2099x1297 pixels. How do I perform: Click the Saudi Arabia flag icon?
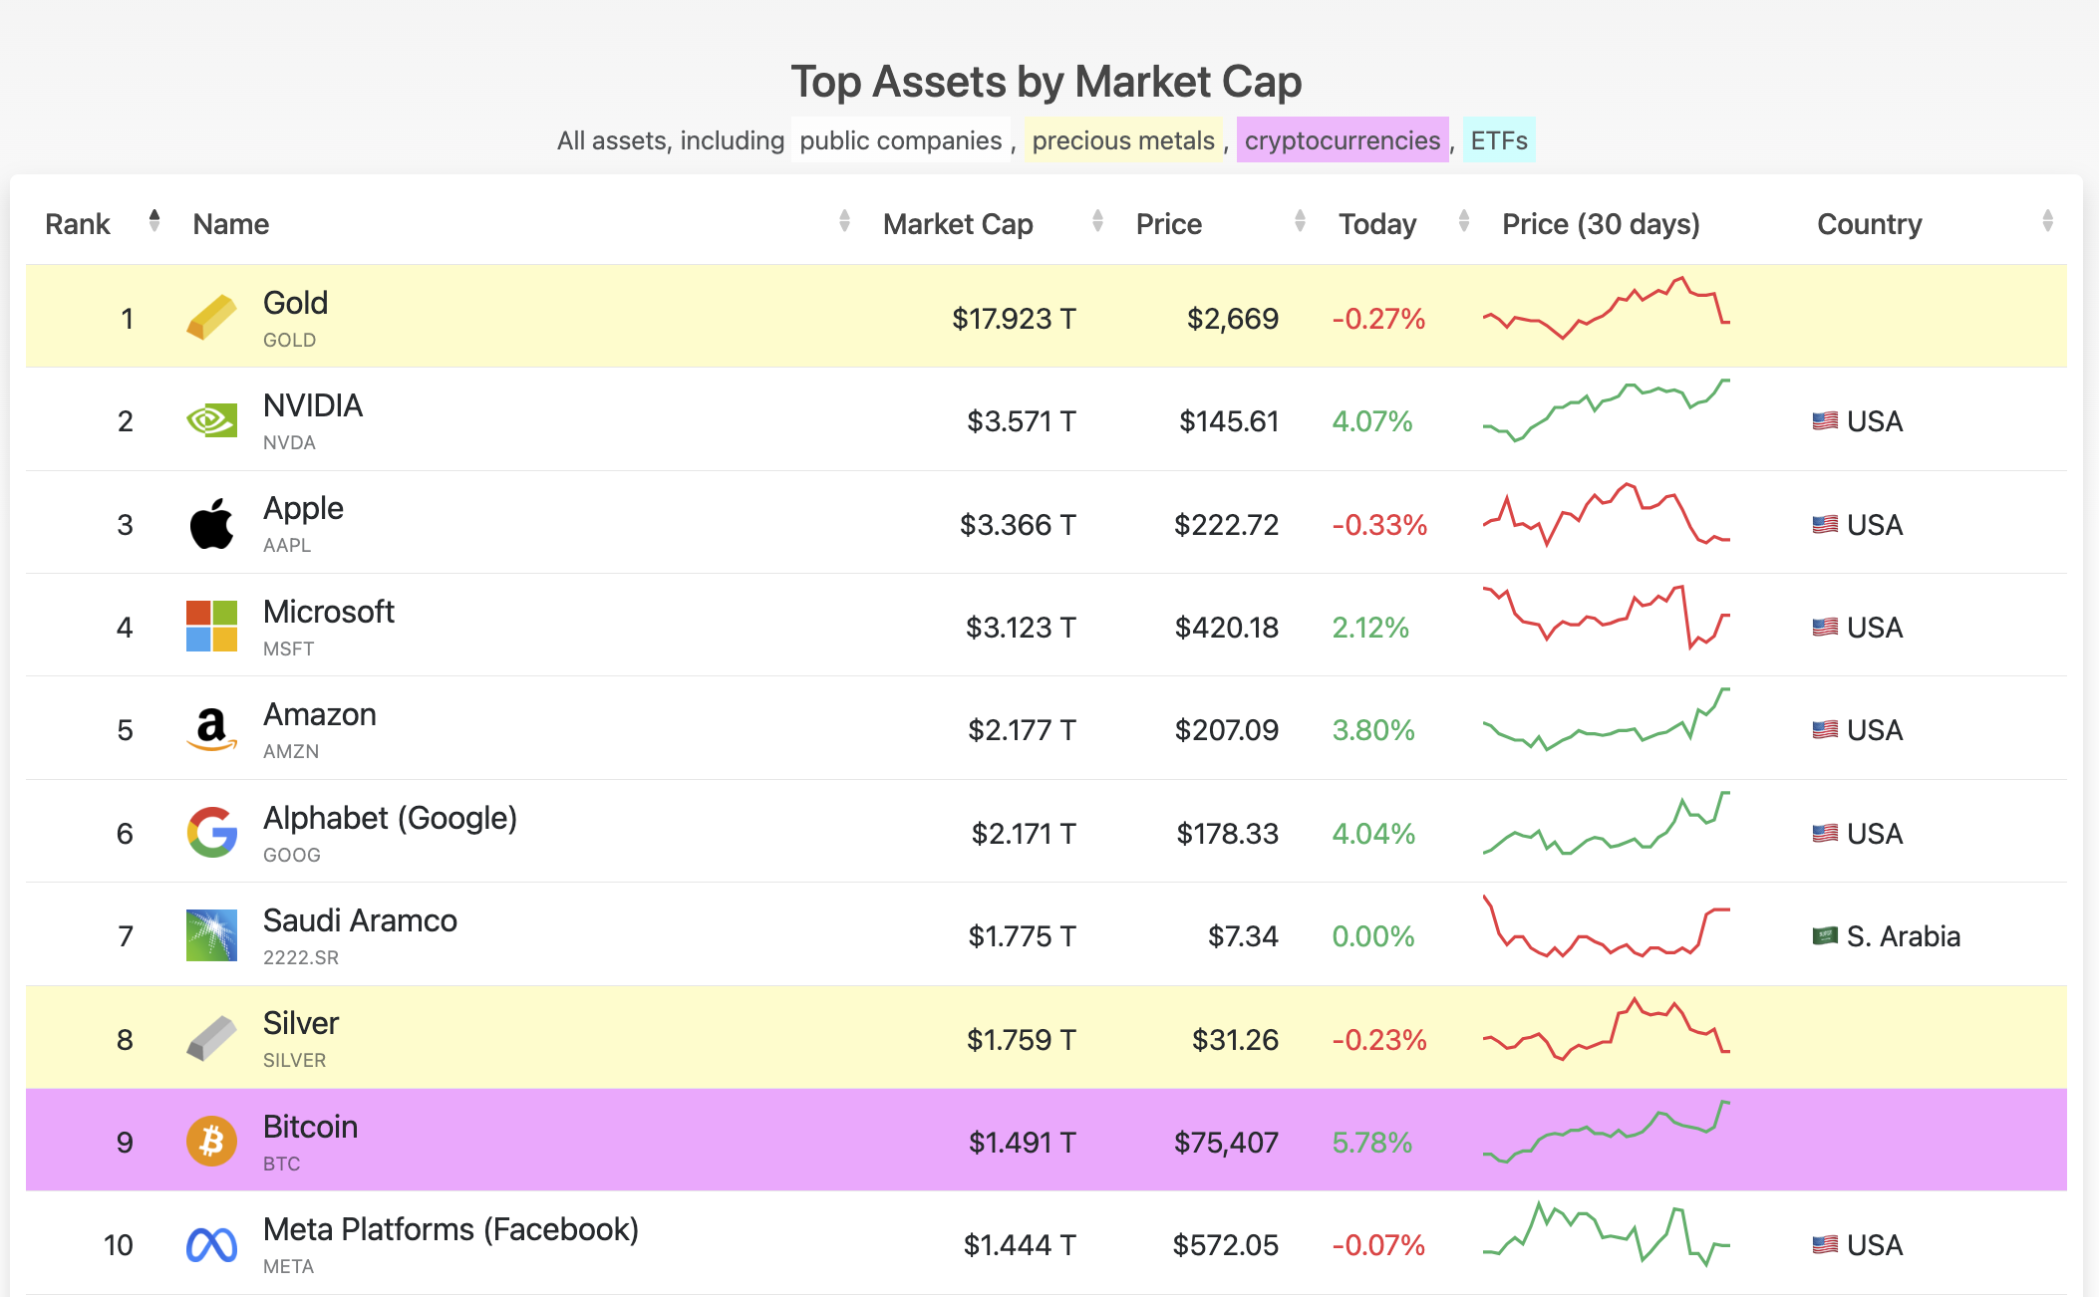point(1825,936)
